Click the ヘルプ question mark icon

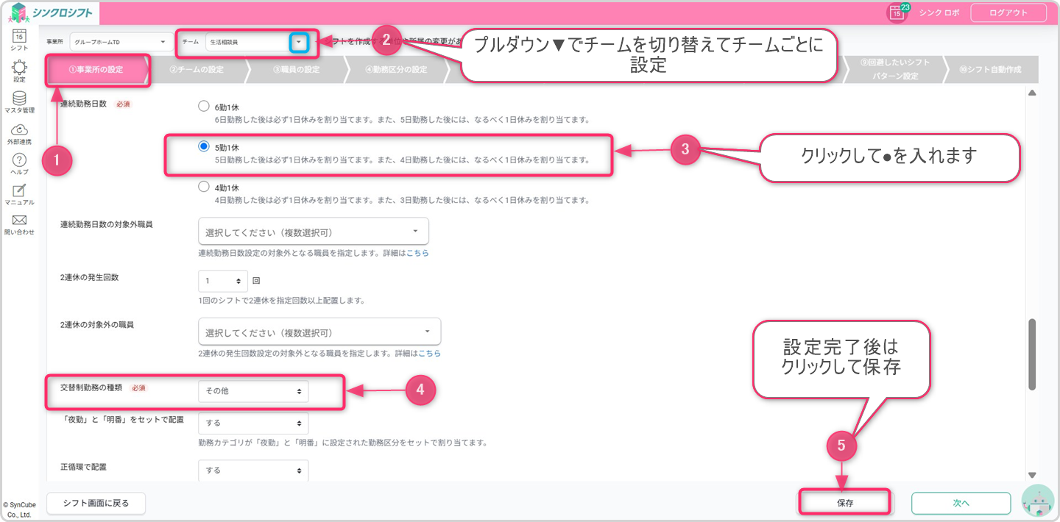pyautogui.click(x=20, y=161)
